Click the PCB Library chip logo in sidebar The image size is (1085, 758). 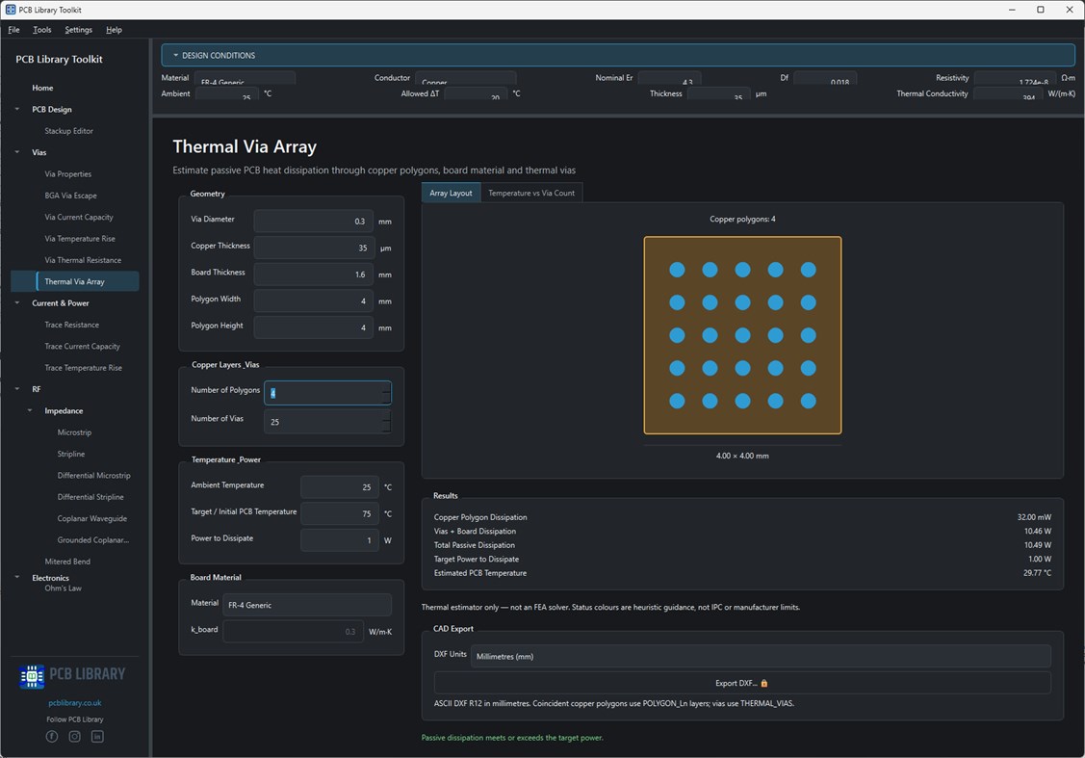point(32,675)
